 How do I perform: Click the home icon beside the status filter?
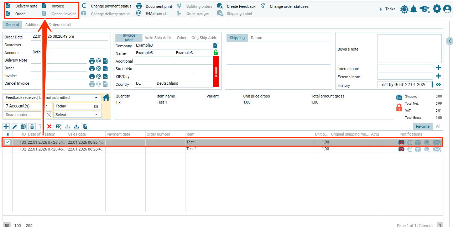106,97
